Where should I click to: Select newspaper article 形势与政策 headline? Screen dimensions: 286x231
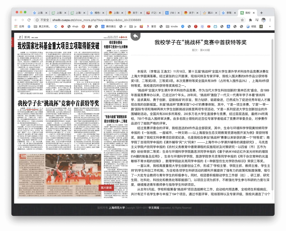pos(116,119)
